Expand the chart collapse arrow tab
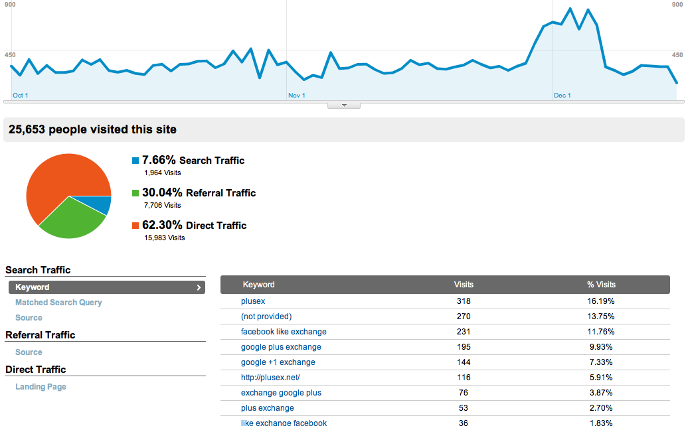 tap(344, 106)
